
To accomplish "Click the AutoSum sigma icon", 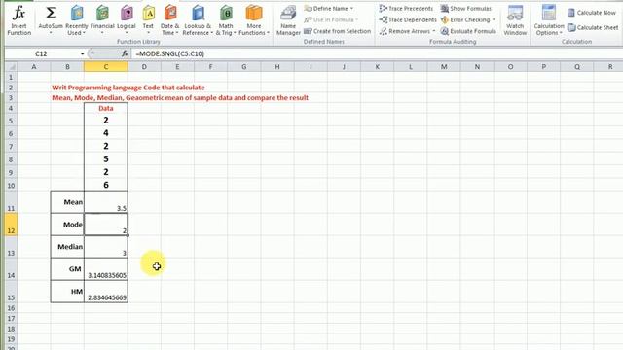I will pyautogui.click(x=51, y=14).
